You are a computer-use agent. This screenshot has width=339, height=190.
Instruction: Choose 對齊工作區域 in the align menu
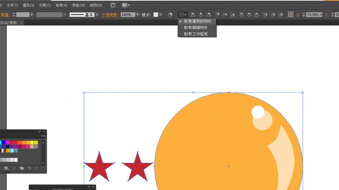(197, 34)
